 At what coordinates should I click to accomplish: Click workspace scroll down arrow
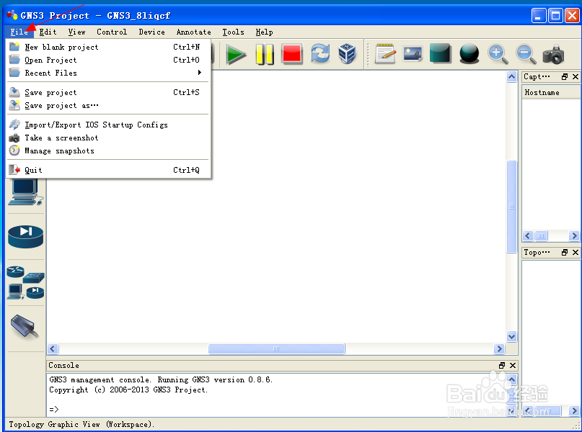[x=512, y=336]
